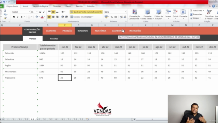Toggle bold formatting button

click(x=14, y=17)
